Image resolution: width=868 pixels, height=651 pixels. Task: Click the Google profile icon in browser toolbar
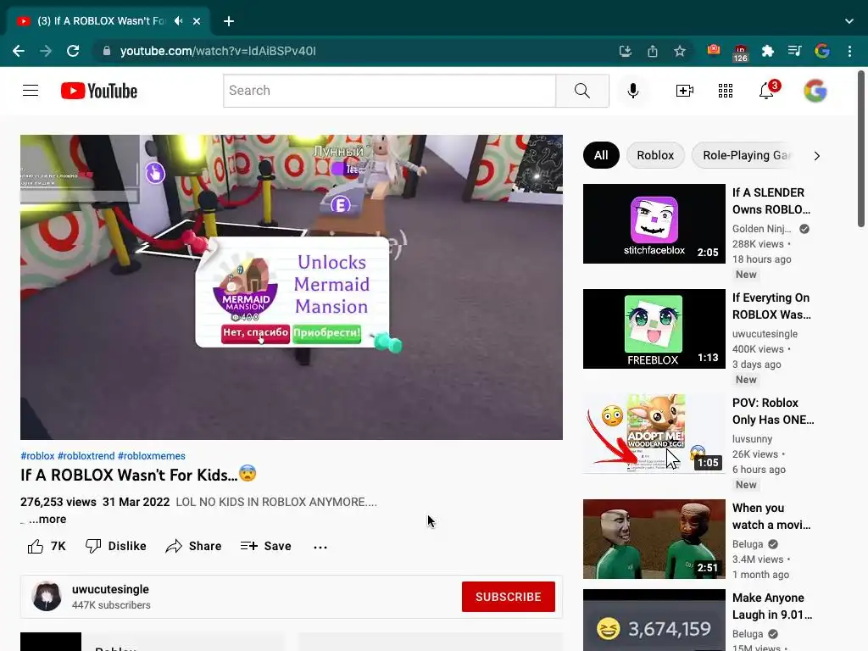point(822,51)
